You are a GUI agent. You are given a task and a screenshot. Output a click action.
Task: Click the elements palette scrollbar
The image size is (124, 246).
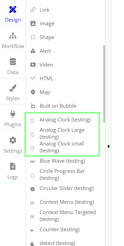point(104,84)
